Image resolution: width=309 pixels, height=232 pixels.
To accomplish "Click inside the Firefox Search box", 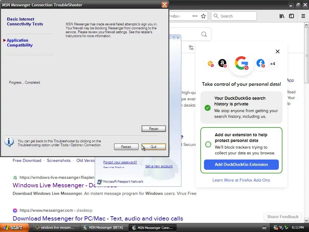I will [x=234, y=16].
